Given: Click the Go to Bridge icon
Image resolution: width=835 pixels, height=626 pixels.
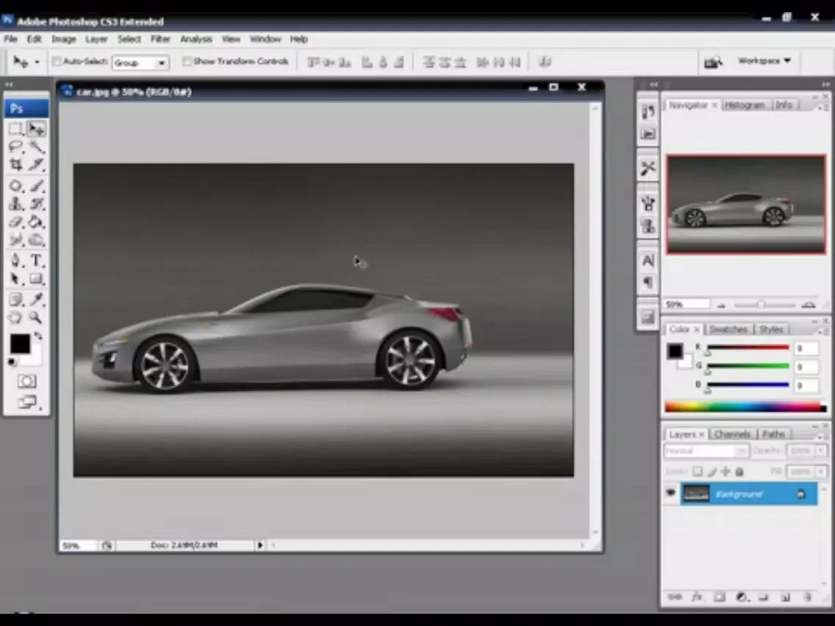Looking at the screenshot, I should [x=713, y=62].
